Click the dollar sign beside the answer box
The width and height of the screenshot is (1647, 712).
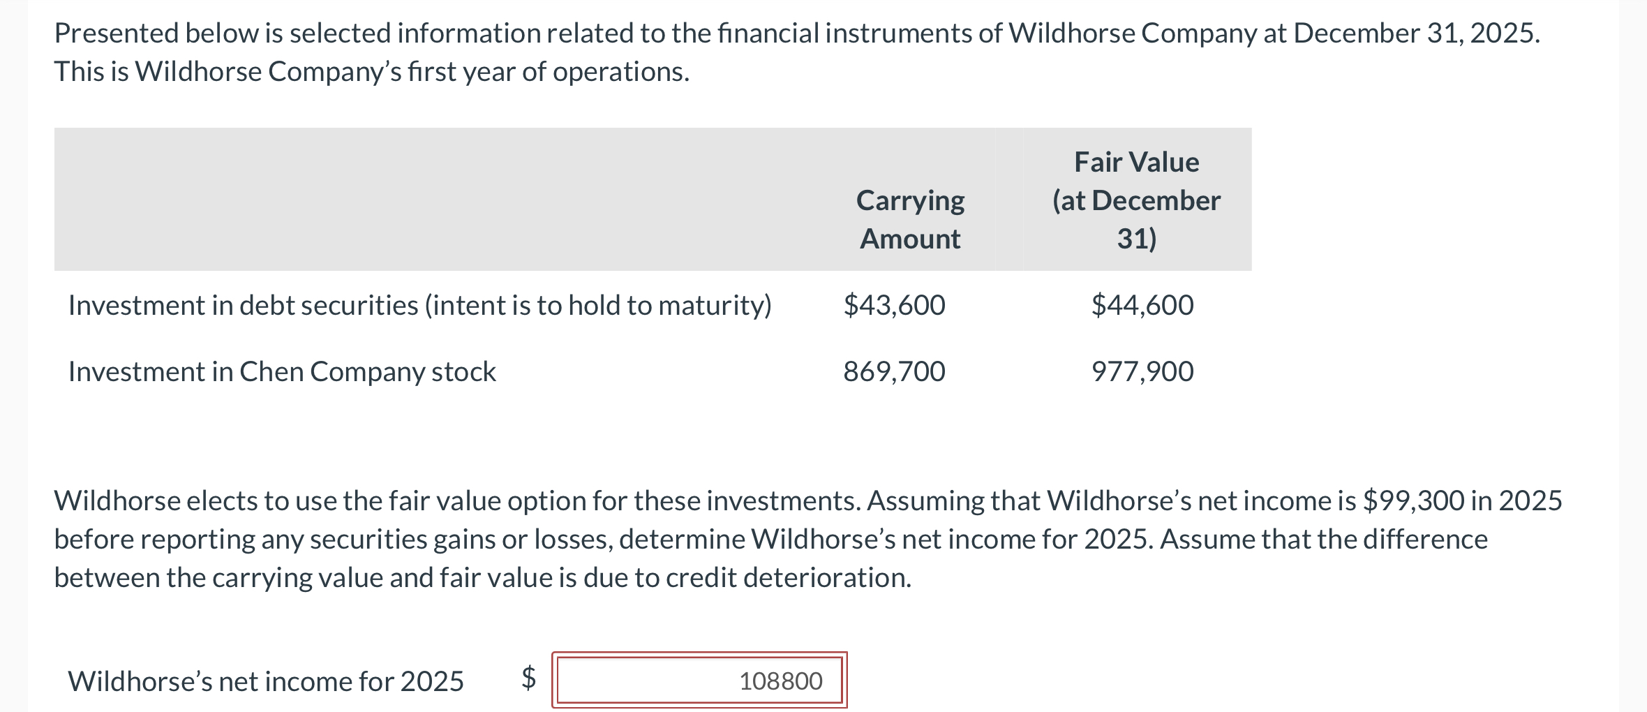pos(529,677)
